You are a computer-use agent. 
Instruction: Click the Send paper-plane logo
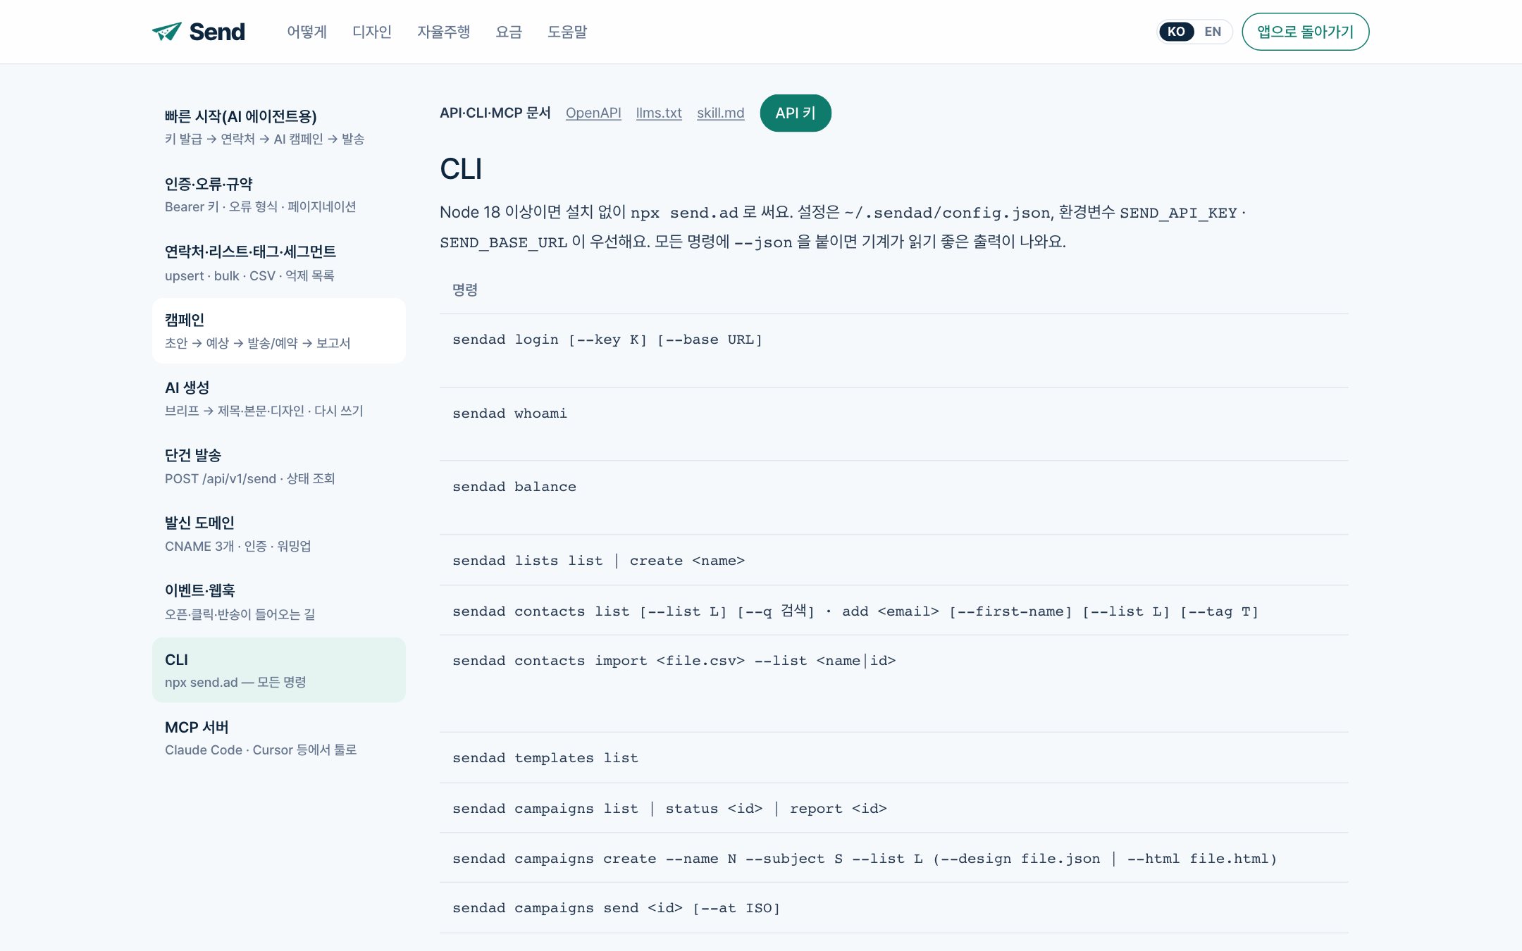pyautogui.click(x=199, y=32)
